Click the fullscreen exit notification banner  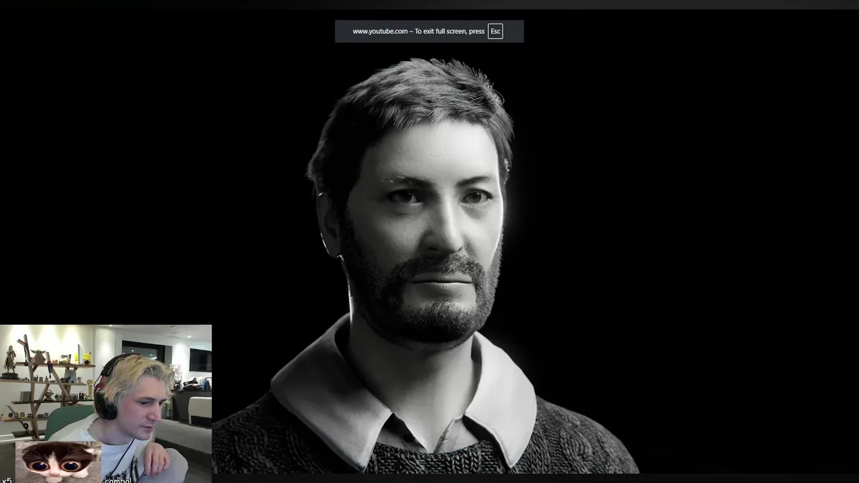pyautogui.click(x=429, y=32)
